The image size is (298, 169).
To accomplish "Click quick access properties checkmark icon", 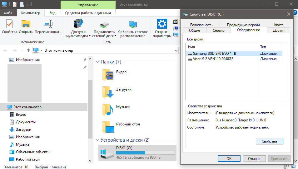I will click(15, 4).
